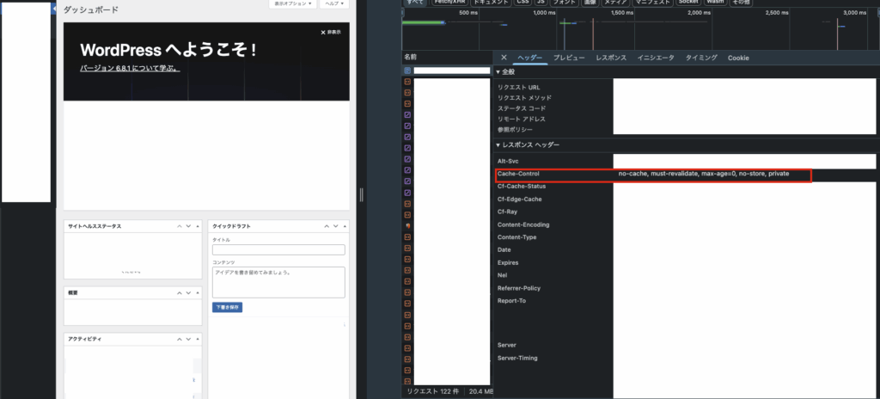880x399 pixels.
Task: Open the バージョン 6.8.1 について学ぶ link
Action: click(131, 68)
